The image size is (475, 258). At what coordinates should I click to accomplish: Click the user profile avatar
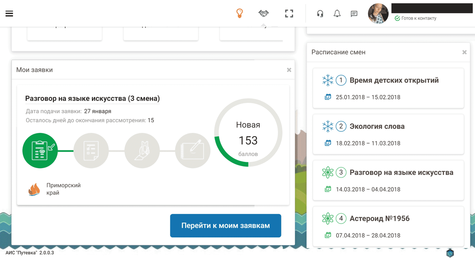pos(378,14)
